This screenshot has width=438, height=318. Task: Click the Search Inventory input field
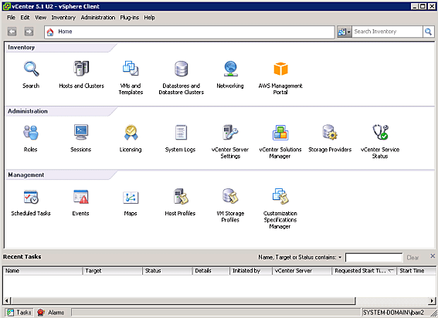click(388, 32)
